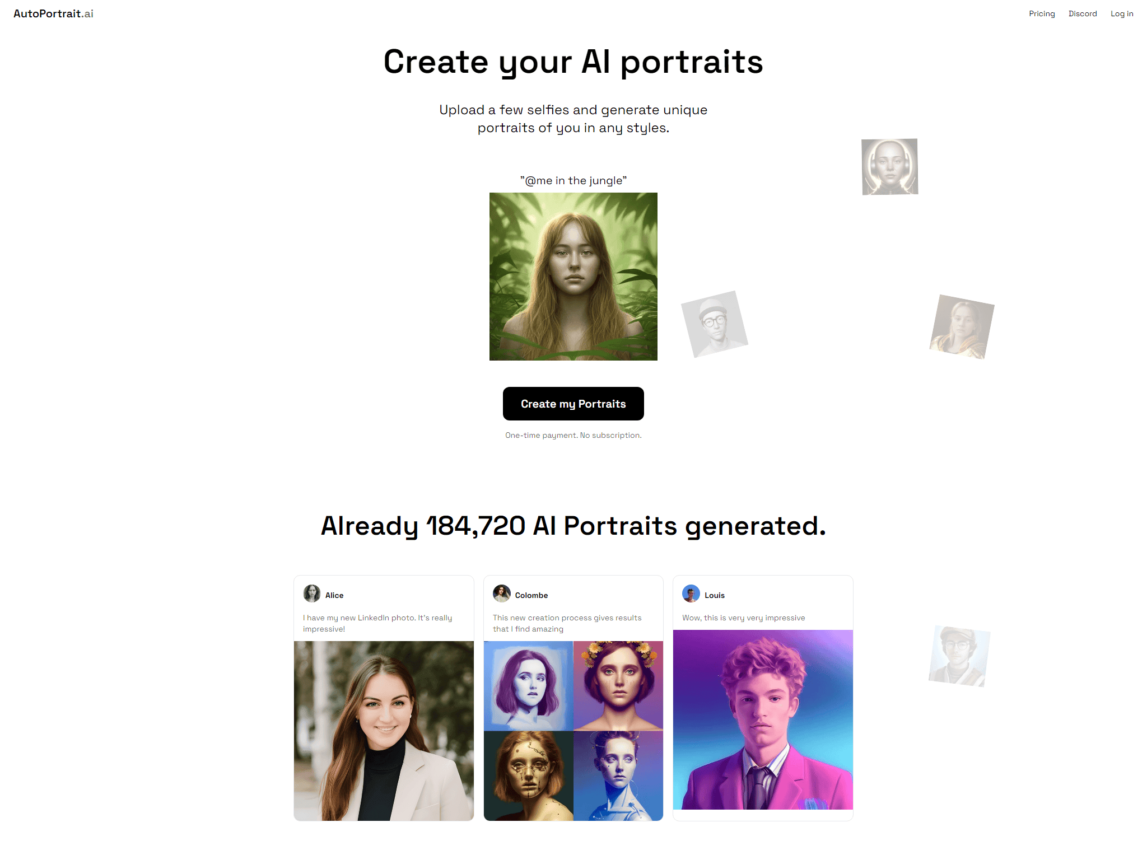Click the AutoPortrait.ai logo
The height and width of the screenshot is (860, 1147).
pyautogui.click(x=53, y=13)
